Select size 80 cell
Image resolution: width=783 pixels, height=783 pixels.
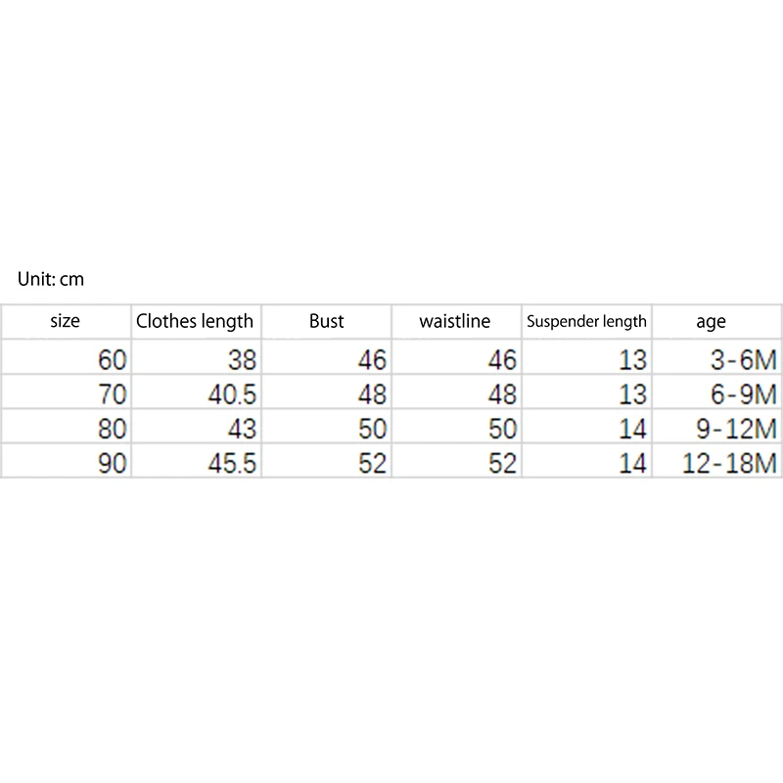(113, 429)
